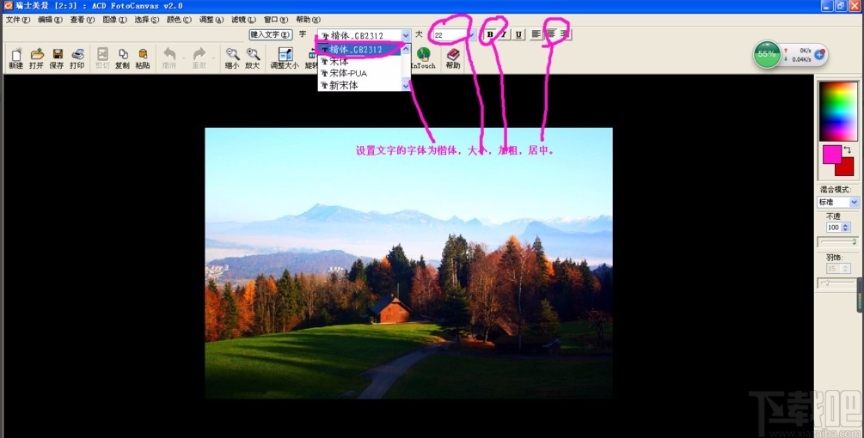Toggle Bold text formatting
The width and height of the screenshot is (864, 438).
(x=490, y=34)
